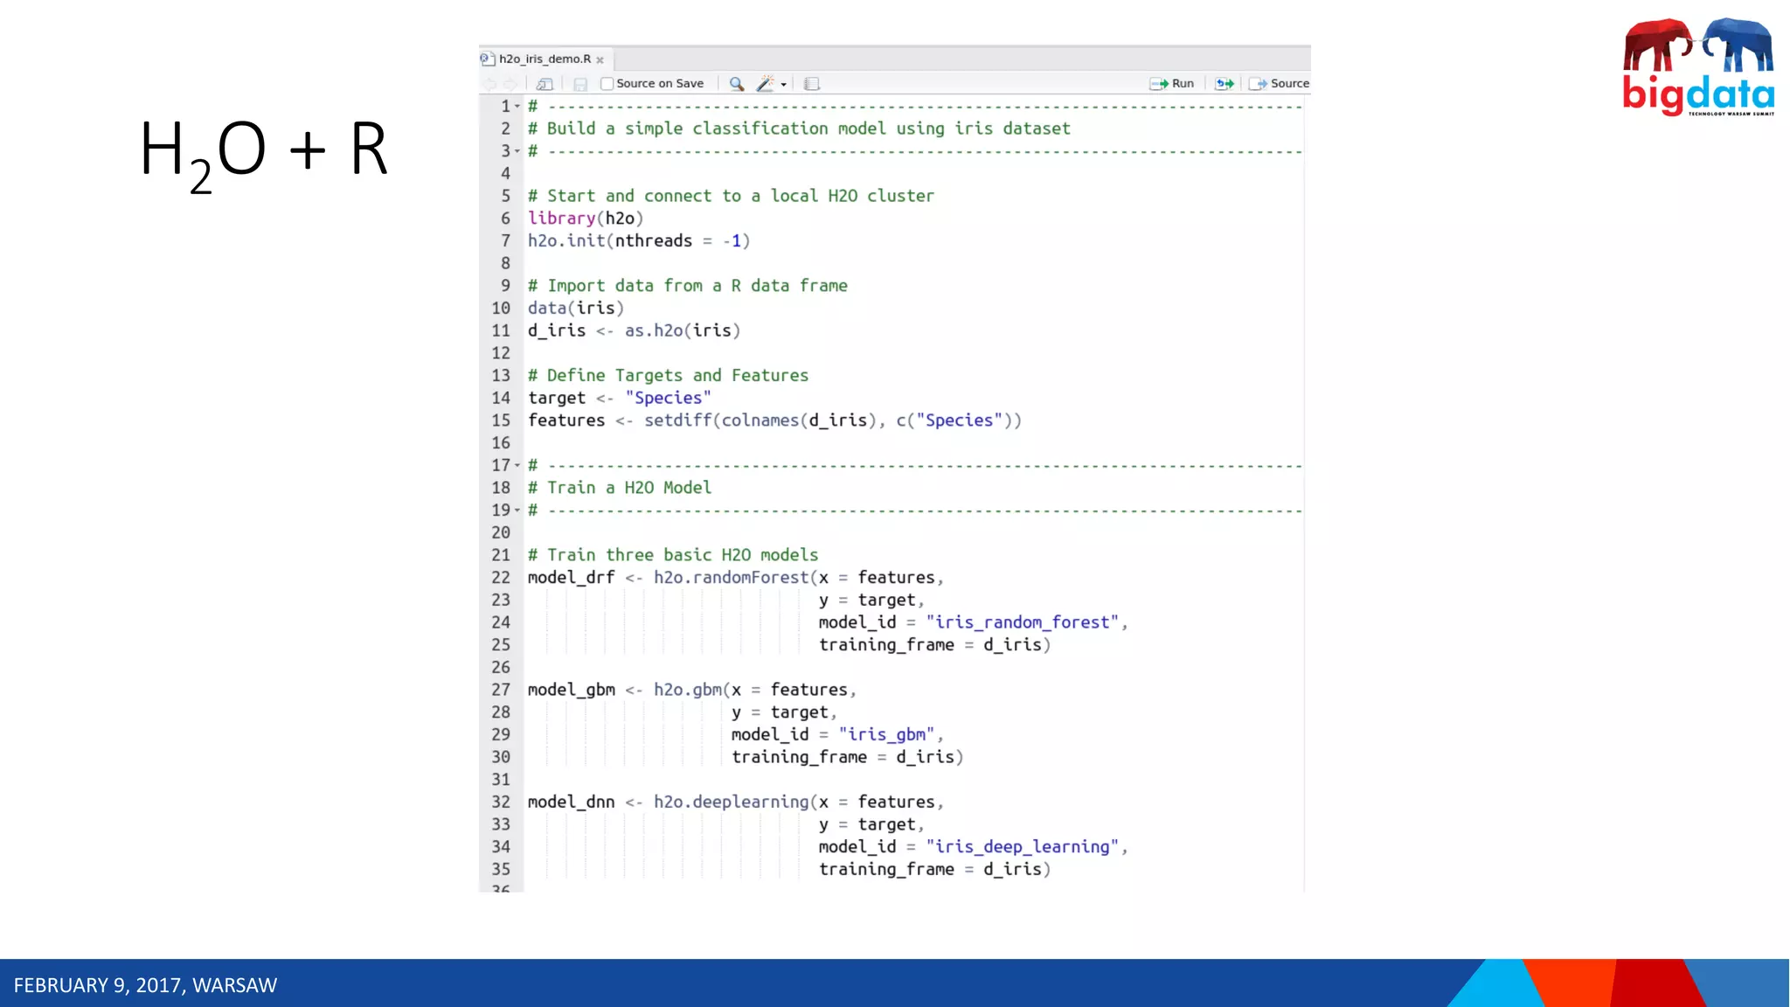
Task: Collapse the fold arrow at line 17
Action: tap(517, 466)
